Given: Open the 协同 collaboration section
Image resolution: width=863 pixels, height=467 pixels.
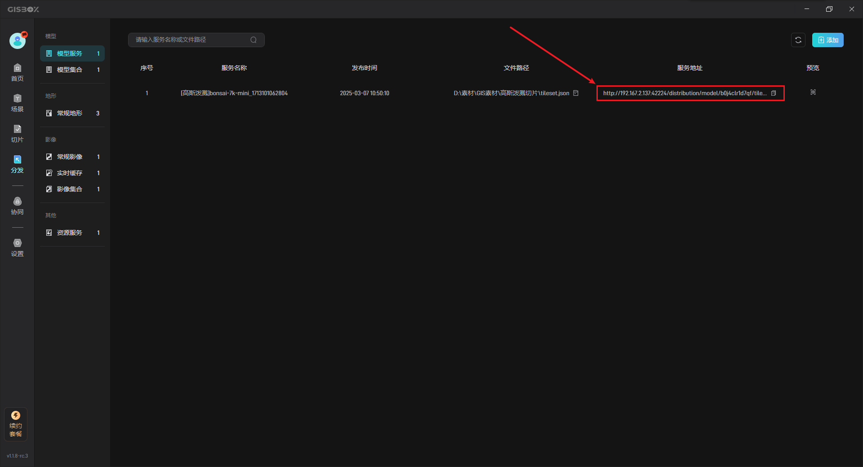Looking at the screenshot, I should [x=17, y=206].
